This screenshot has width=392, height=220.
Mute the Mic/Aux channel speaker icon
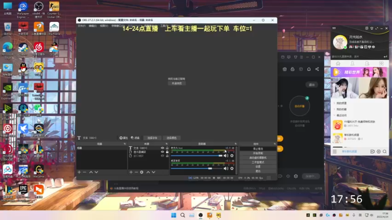226,155
